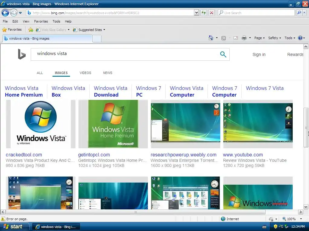
Task: Open a new blank tab
Action: [x=97, y=39]
